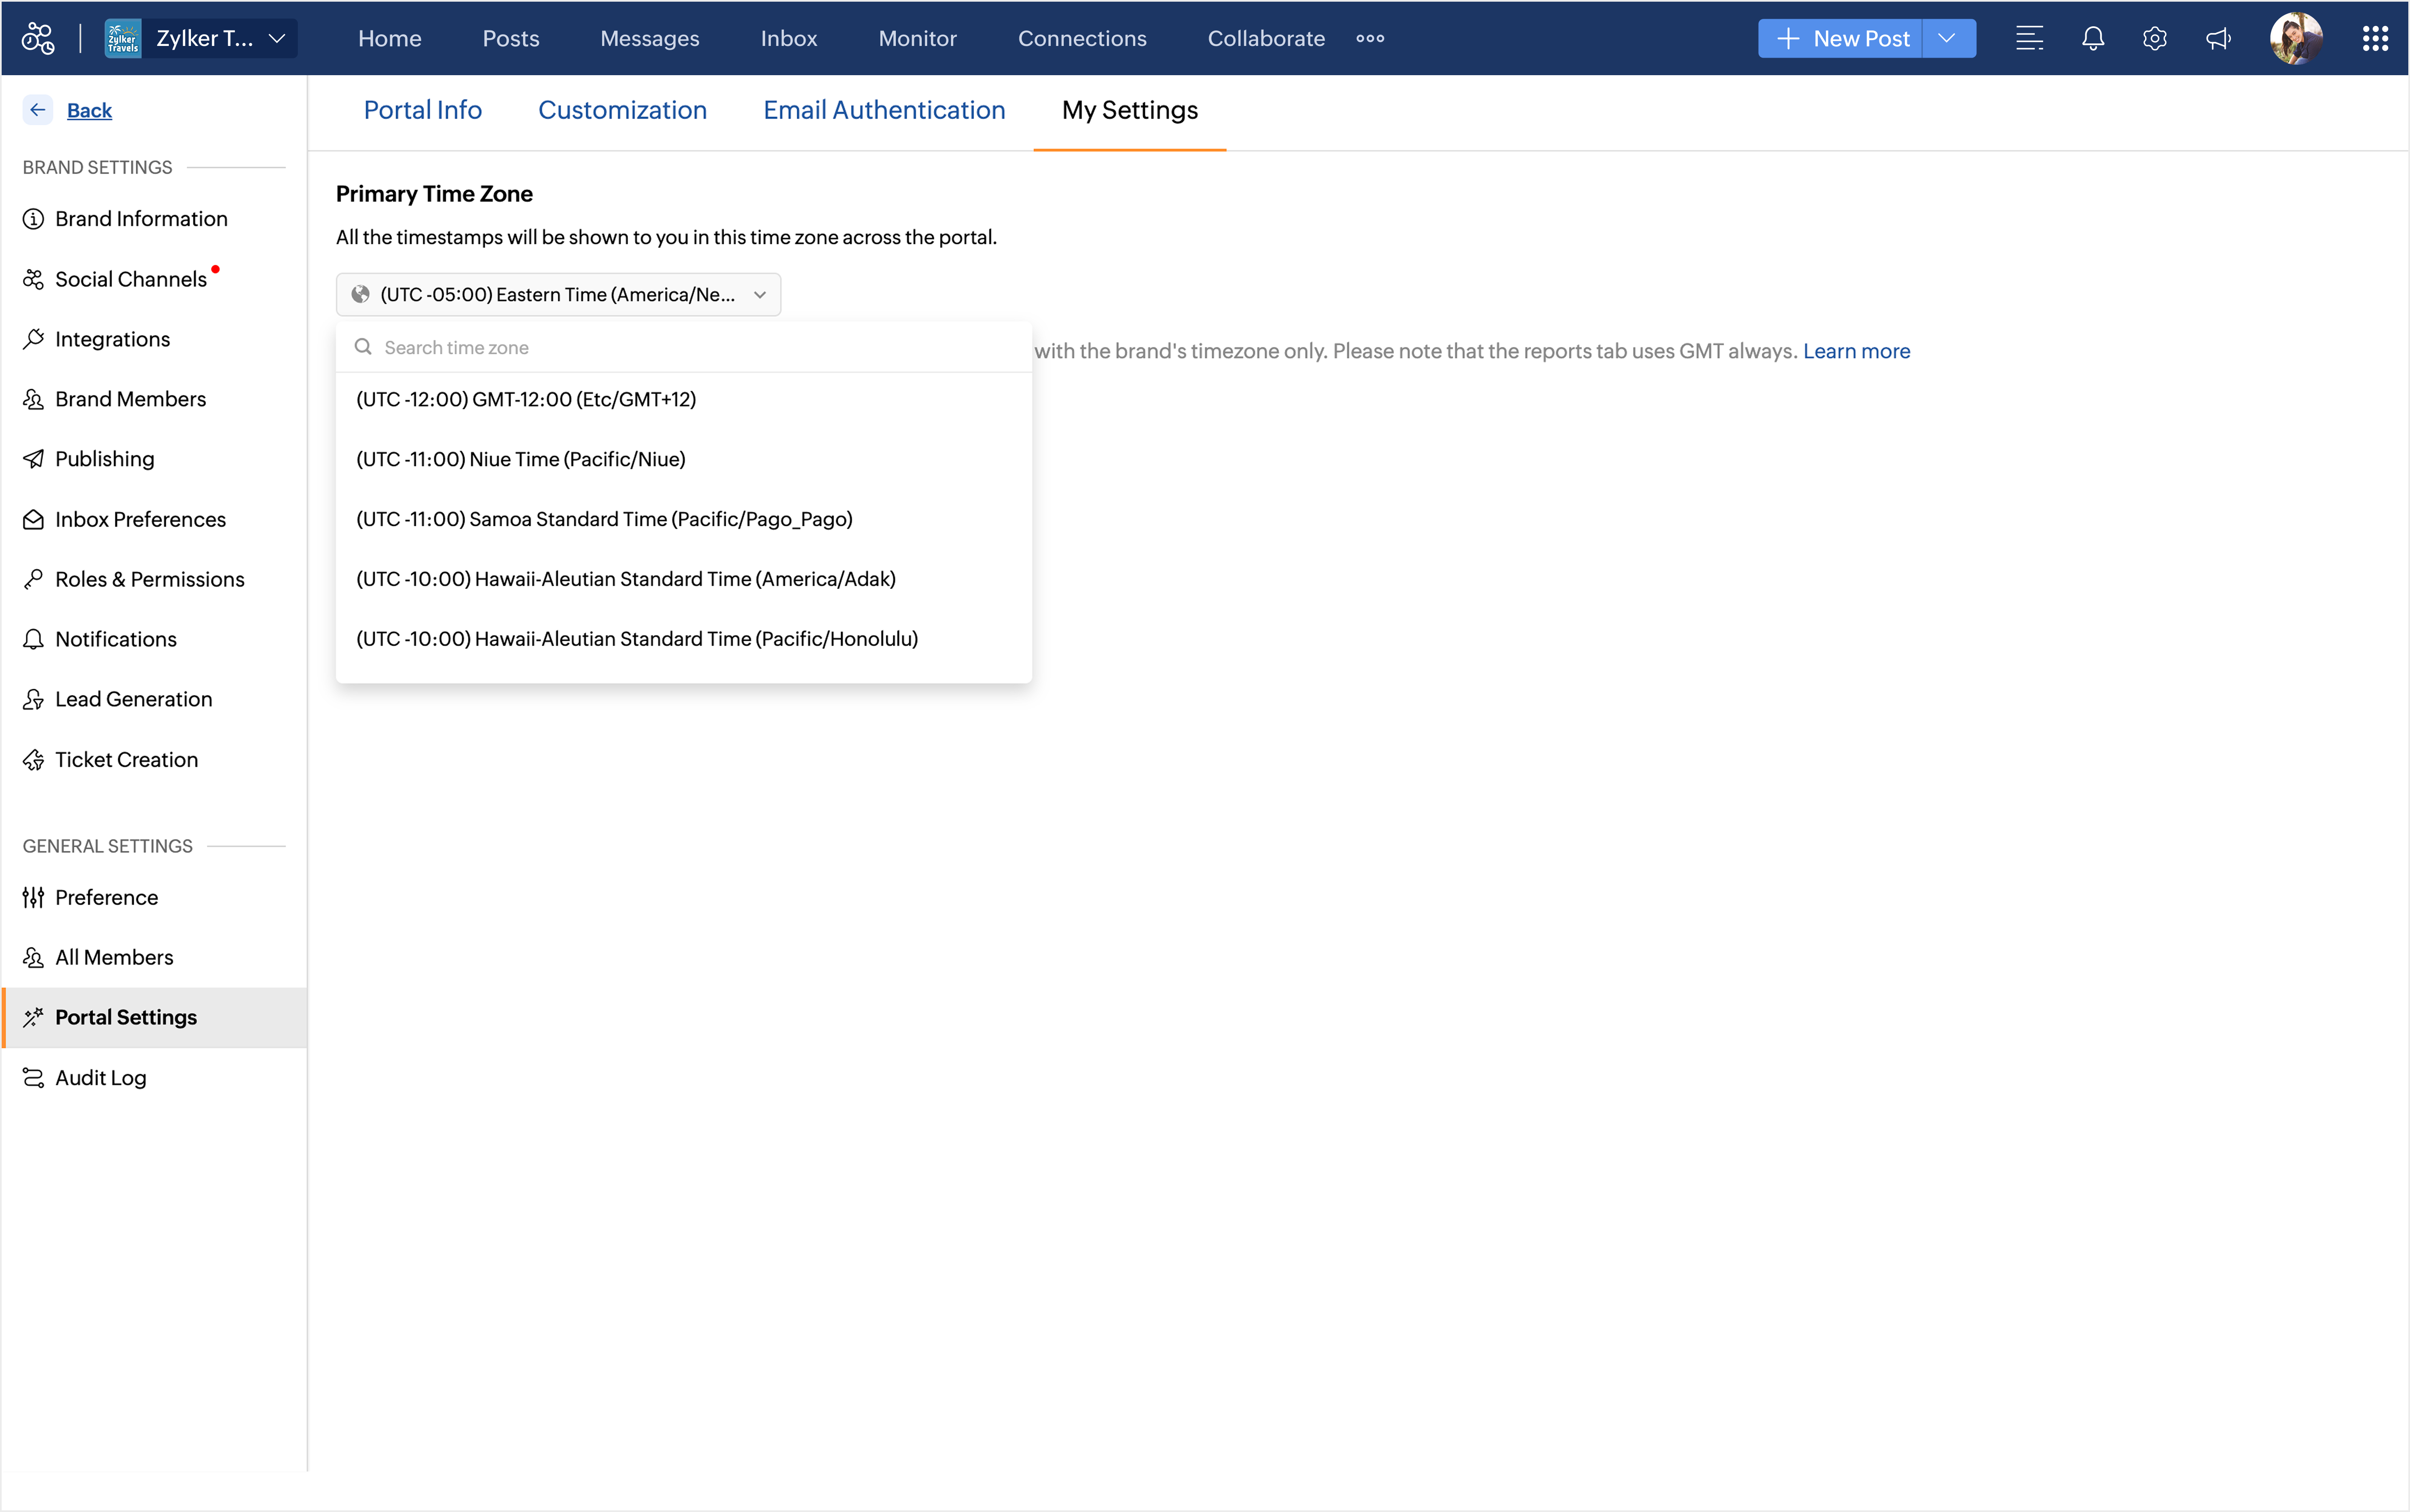Select Niue Time (Pacific/Niue) option
This screenshot has width=2410, height=1512.
tap(520, 459)
